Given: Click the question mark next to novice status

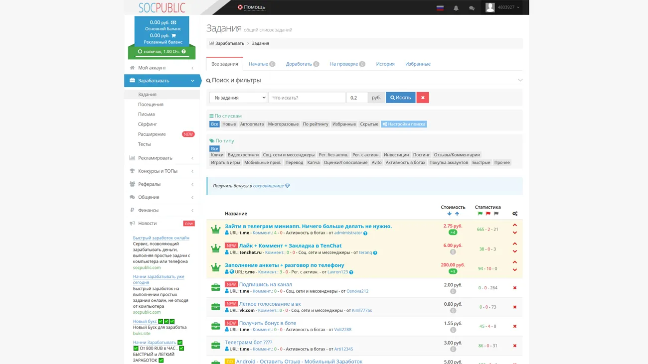Looking at the screenshot, I should pyautogui.click(x=184, y=52).
